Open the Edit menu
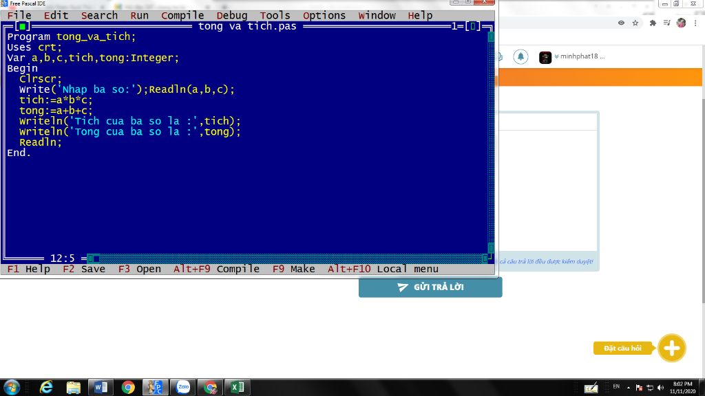The width and height of the screenshot is (705, 396). point(56,15)
